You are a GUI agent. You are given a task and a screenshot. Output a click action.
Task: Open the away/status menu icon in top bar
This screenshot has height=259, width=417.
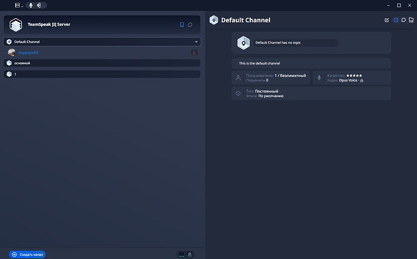[x=18, y=5]
